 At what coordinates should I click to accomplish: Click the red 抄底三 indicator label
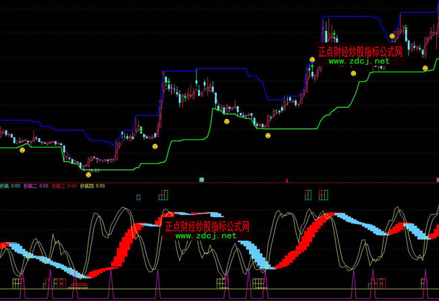(x=59, y=185)
